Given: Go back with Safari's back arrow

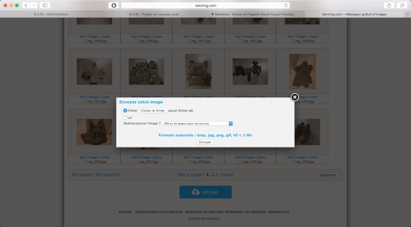Looking at the screenshot, I should (26, 5).
